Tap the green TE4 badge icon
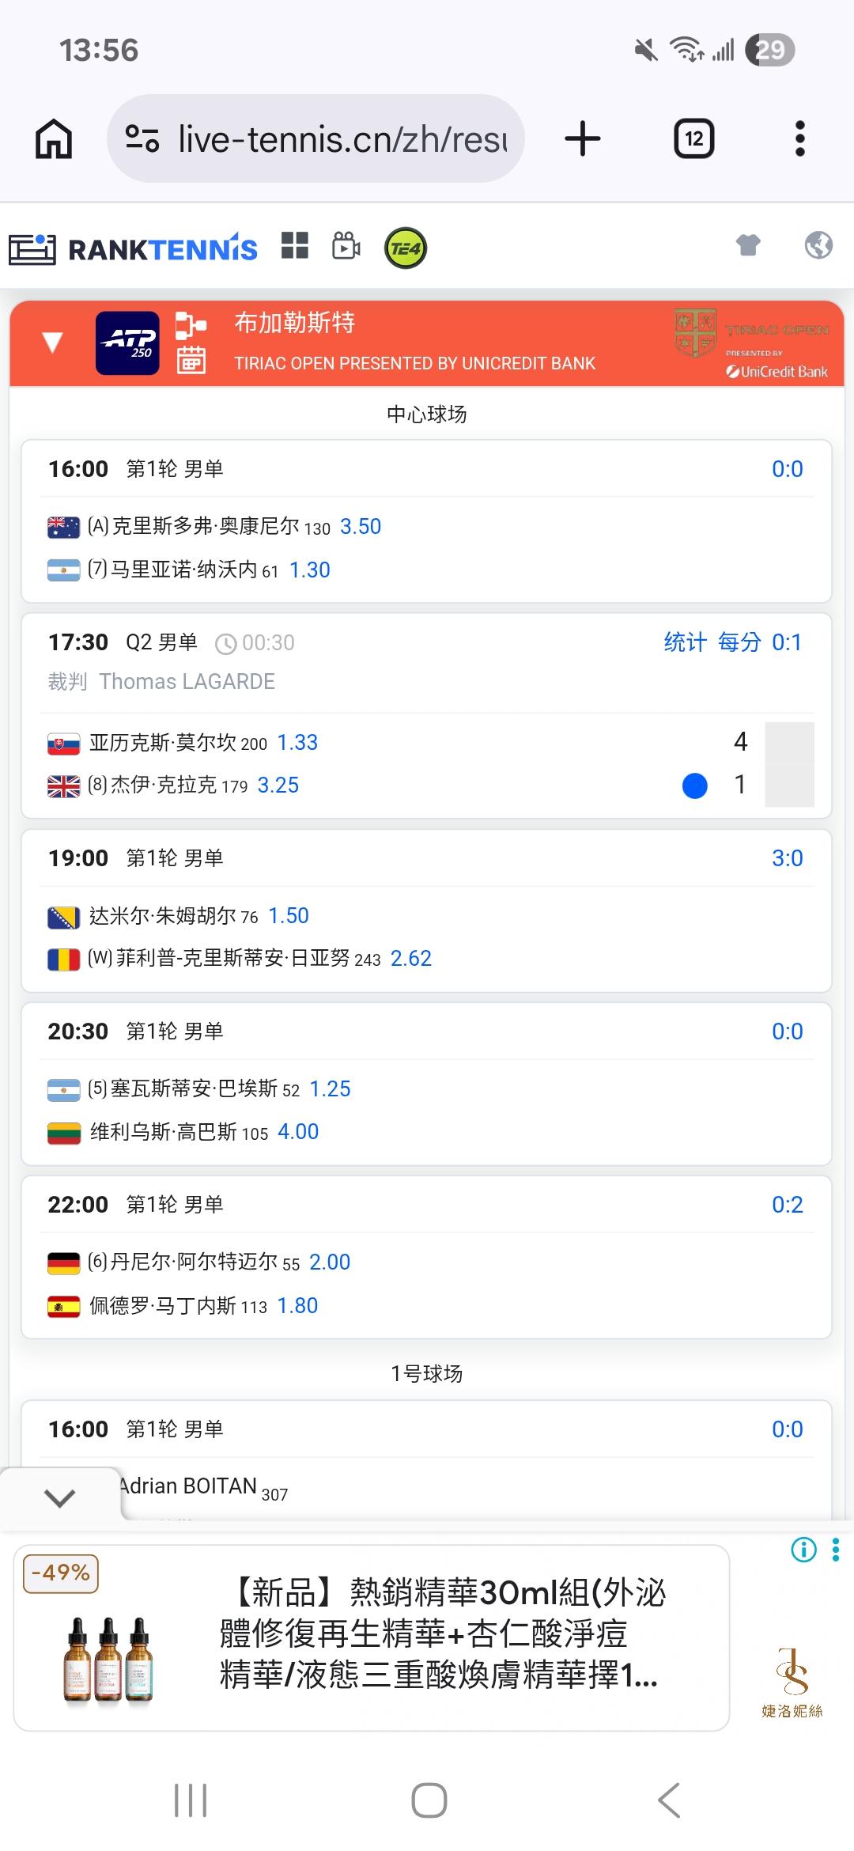The width and height of the screenshot is (854, 1851). [x=405, y=248]
